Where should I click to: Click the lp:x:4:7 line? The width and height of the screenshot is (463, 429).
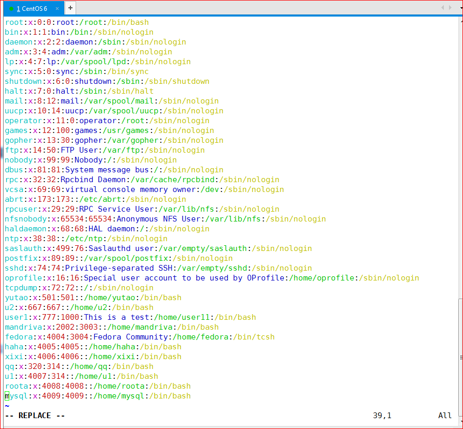point(98,62)
